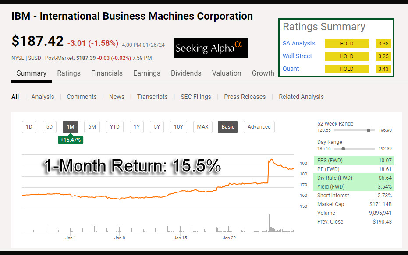Select the 5D time range button
The width and height of the screenshot is (408, 255).
50,127
